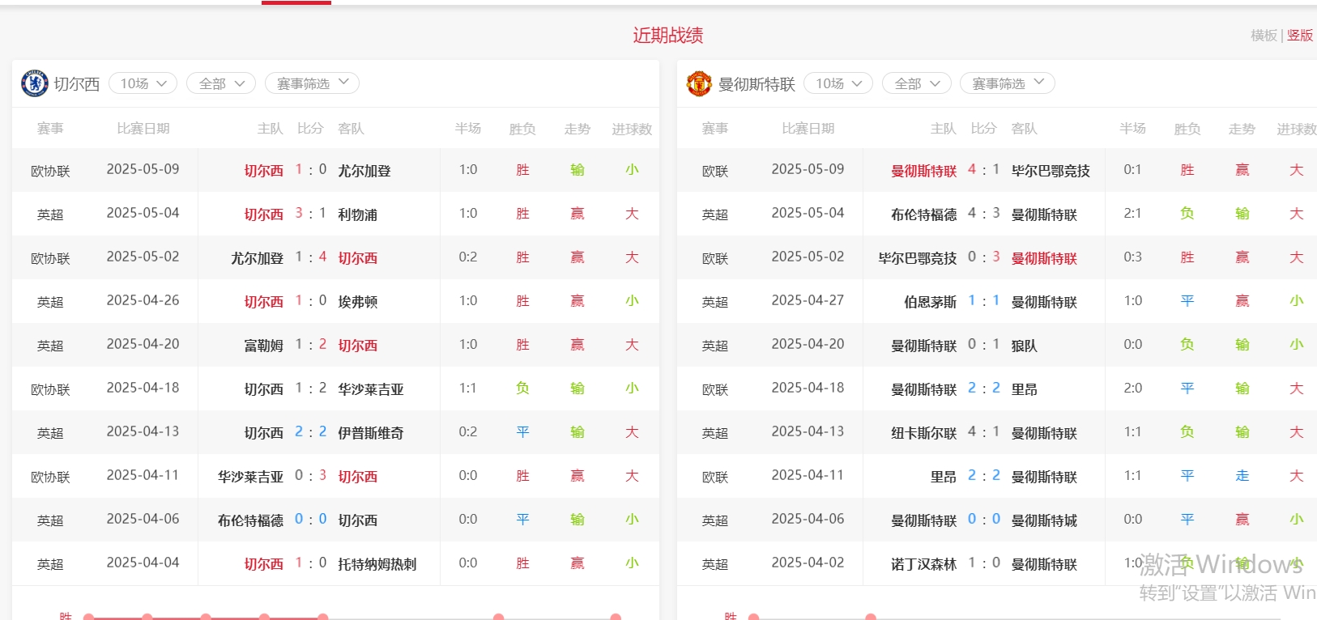Viewport: 1317px width, 620px height.
Task: Click the Chelsea club crest icon
Action: (35, 83)
